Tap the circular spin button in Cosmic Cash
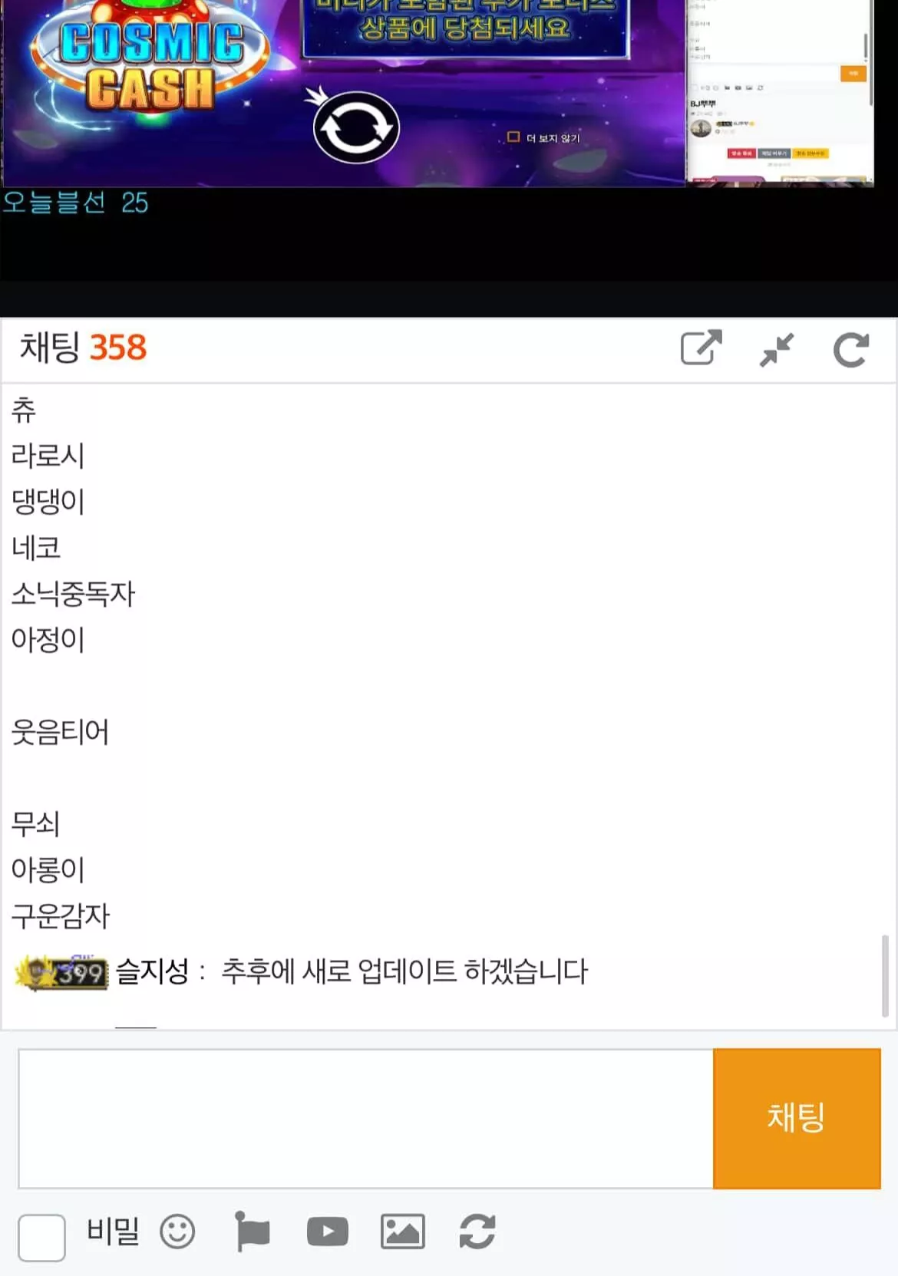 356,127
